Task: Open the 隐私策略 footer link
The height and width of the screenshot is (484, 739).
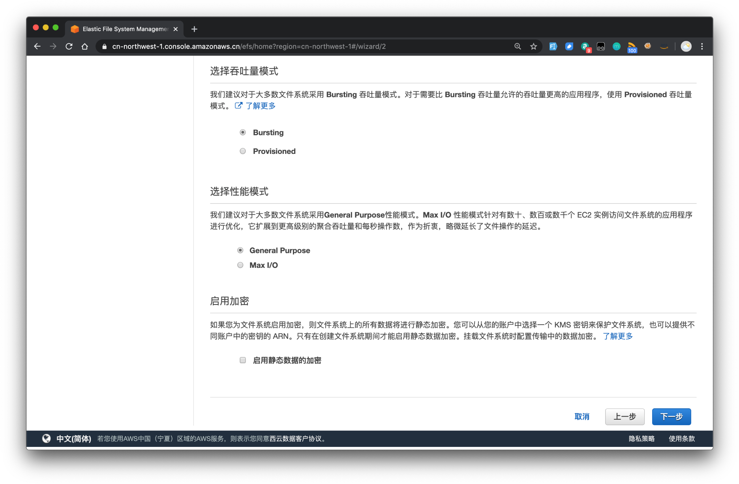Action: pyautogui.click(x=641, y=439)
